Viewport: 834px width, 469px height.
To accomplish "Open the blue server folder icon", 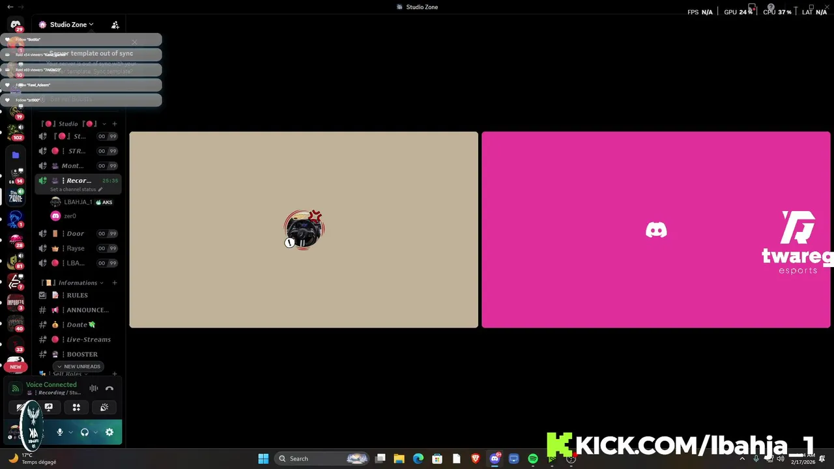I will 16,155.
